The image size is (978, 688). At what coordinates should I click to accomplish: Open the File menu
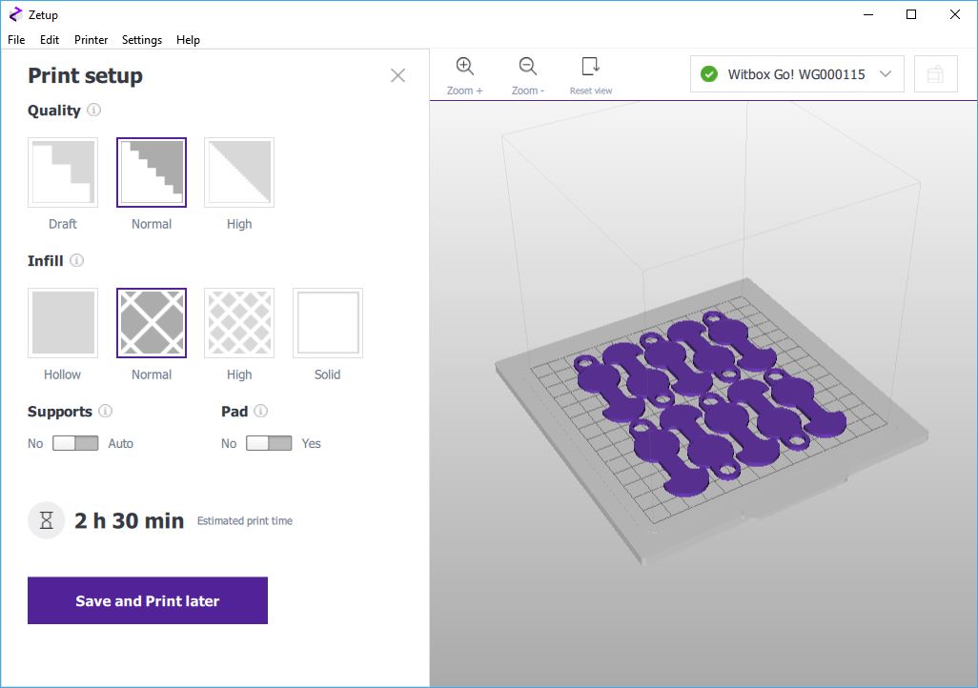click(16, 40)
